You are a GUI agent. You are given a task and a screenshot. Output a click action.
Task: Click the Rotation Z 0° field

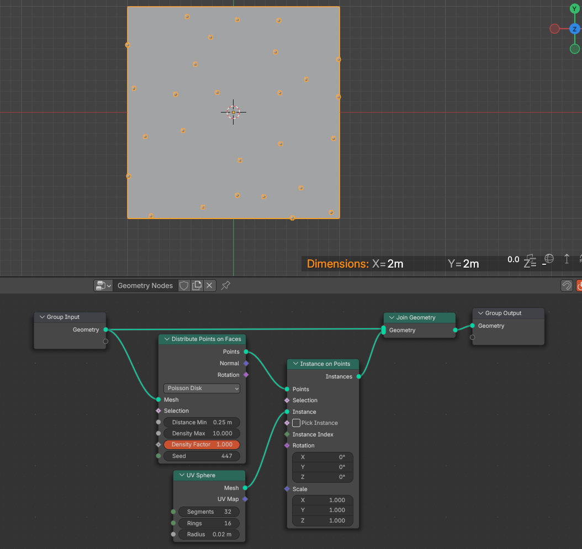322,477
